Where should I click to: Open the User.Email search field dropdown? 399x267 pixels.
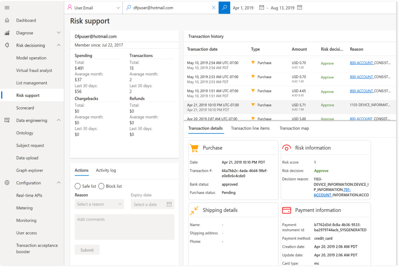click(119, 8)
